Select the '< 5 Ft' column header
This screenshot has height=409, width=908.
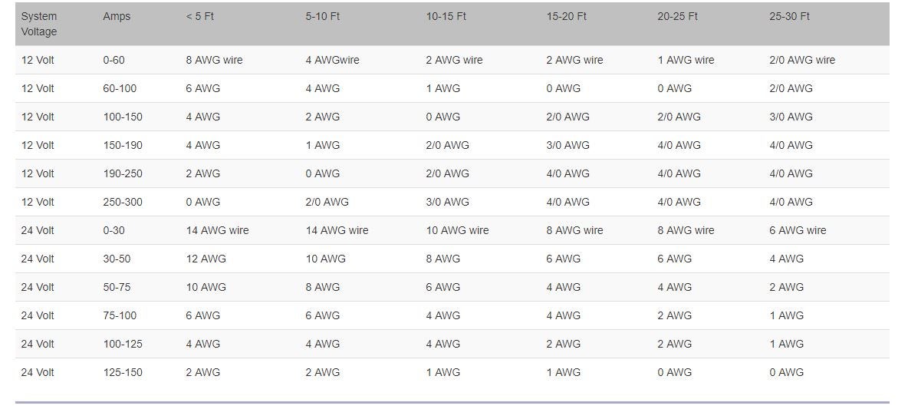tap(200, 16)
